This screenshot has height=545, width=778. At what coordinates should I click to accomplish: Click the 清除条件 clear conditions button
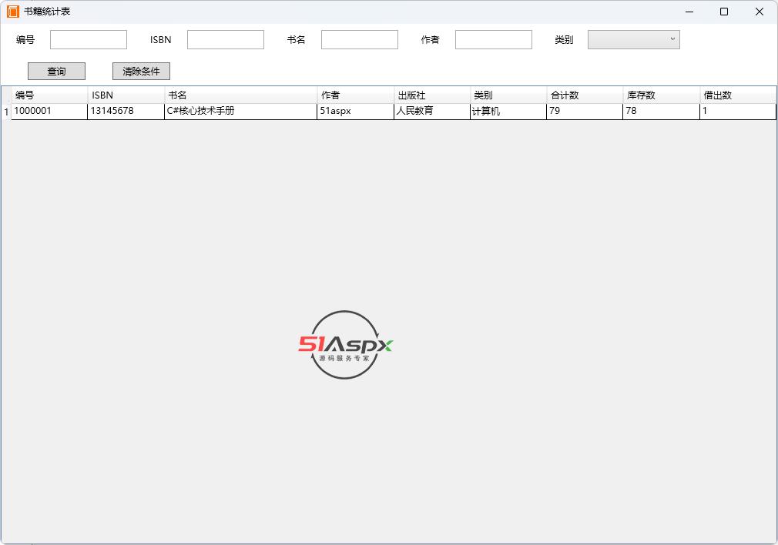pos(142,71)
